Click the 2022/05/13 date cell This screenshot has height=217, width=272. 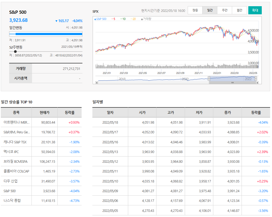pyautogui.click(x=110, y=152)
